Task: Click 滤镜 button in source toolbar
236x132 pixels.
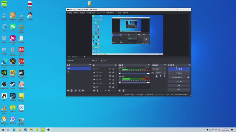Action: tap(104, 61)
